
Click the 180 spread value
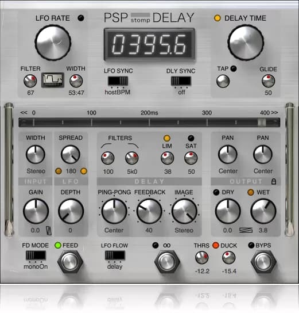(x=71, y=171)
